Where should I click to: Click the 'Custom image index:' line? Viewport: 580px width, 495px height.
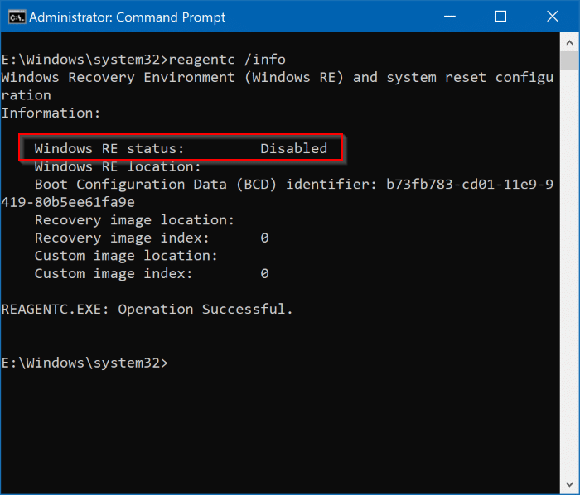152,274
